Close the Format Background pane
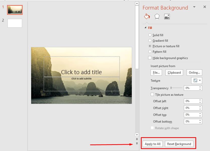This screenshot has width=210, height=151. point(205,7)
